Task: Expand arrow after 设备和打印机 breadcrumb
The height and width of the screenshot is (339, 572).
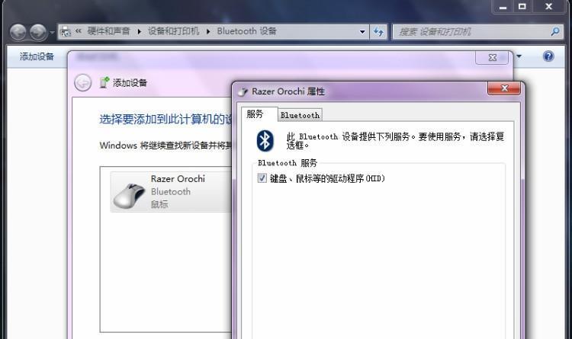Action: (208, 32)
